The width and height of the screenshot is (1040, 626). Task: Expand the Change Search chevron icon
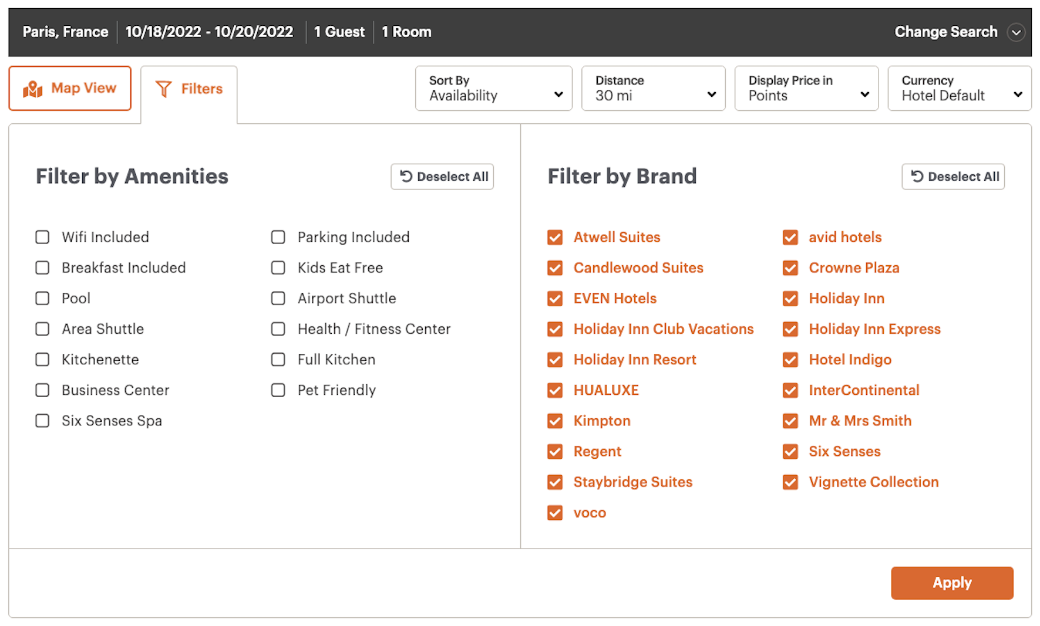(1016, 32)
